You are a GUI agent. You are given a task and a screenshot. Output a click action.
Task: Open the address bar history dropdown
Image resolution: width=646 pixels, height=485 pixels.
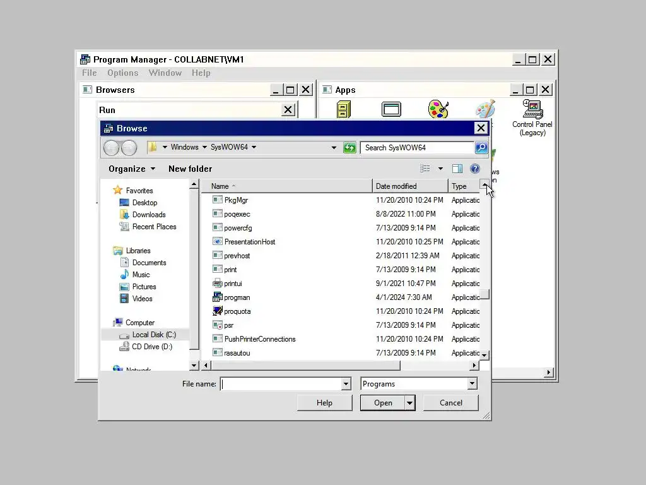coord(334,148)
